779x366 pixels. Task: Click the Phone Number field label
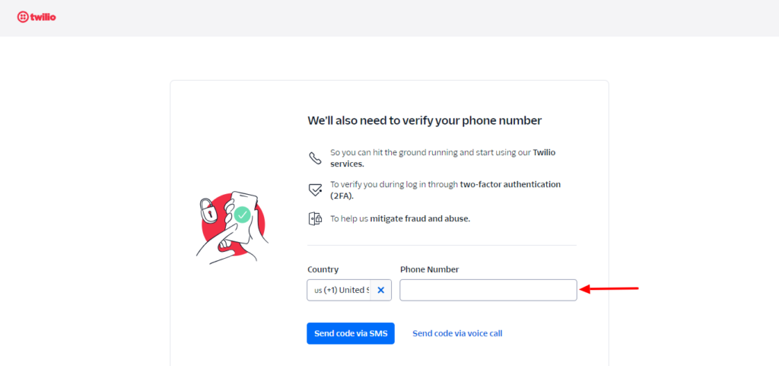(x=429, y=269)
